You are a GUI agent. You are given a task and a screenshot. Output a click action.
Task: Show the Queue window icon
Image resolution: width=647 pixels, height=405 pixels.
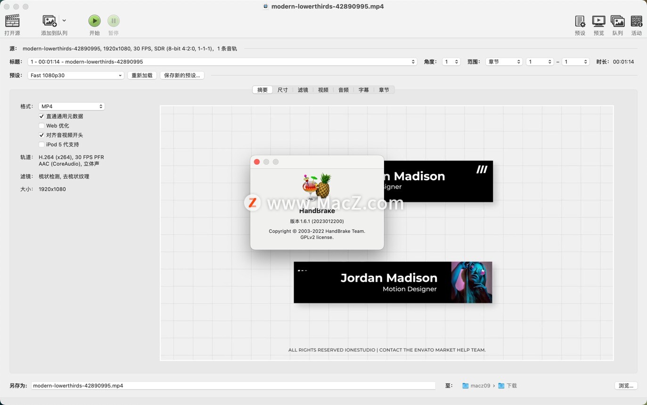617,21
